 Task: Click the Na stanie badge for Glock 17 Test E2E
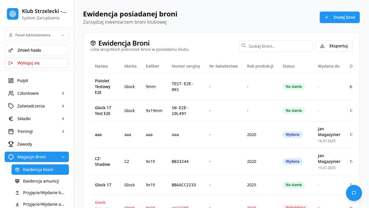click(x=294, y=111)
